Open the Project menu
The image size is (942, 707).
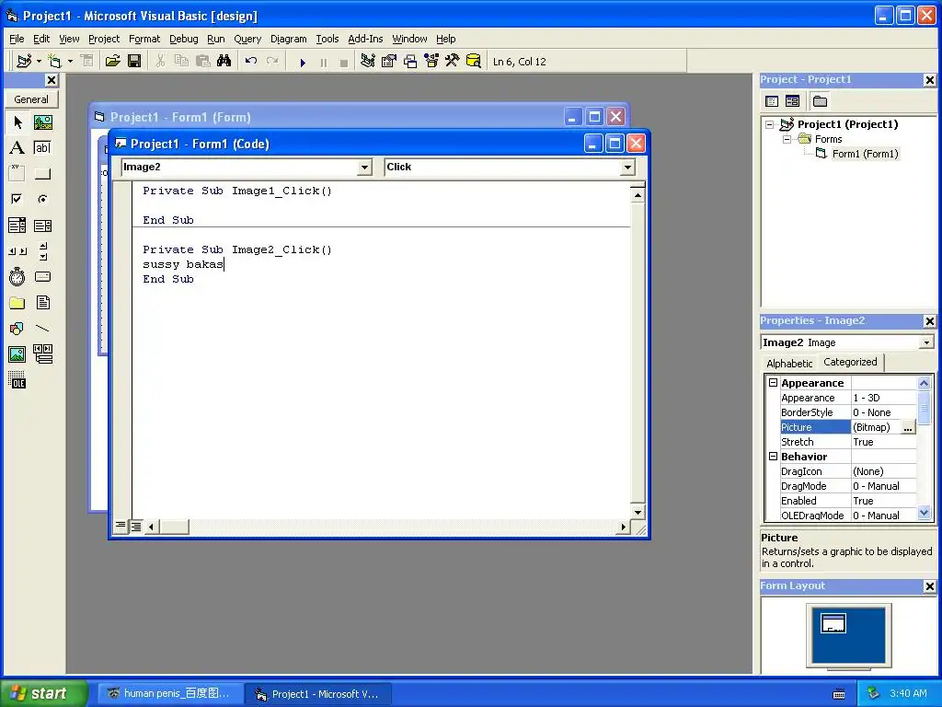coord(104,39)
